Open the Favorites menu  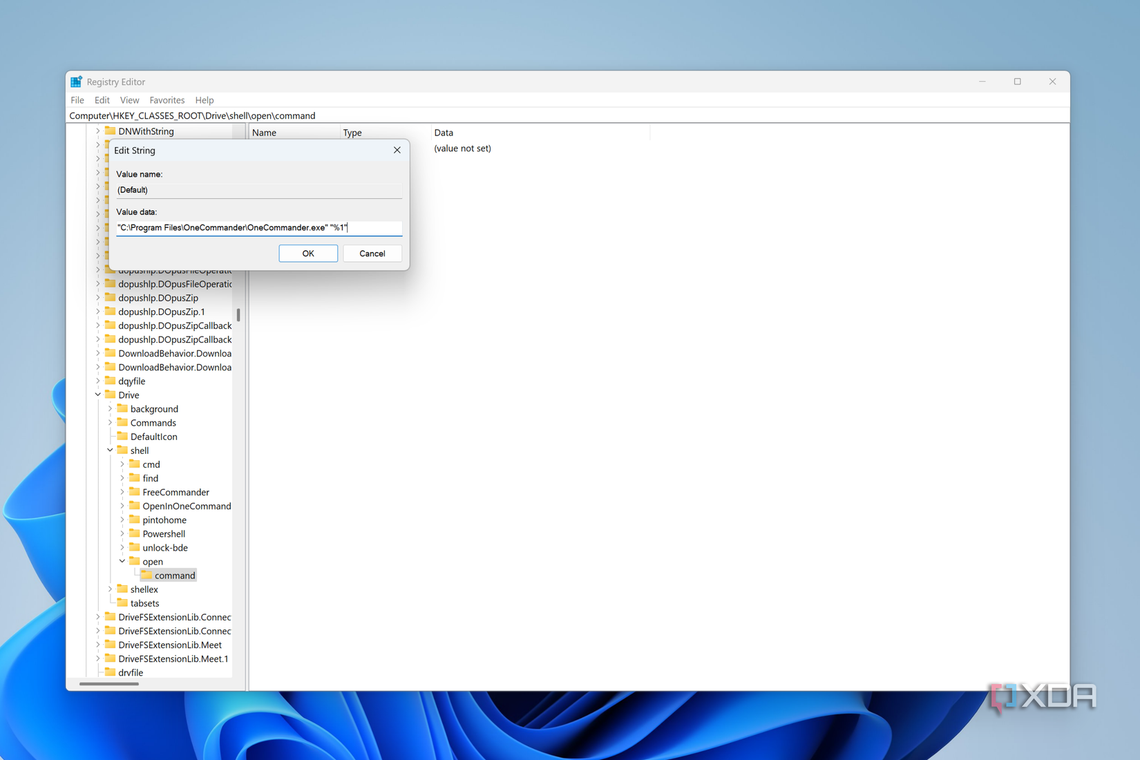[167, 99]
